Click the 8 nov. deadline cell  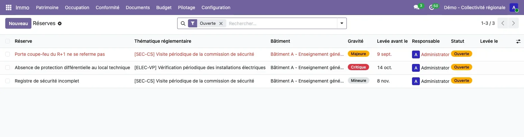click(383, 81)
